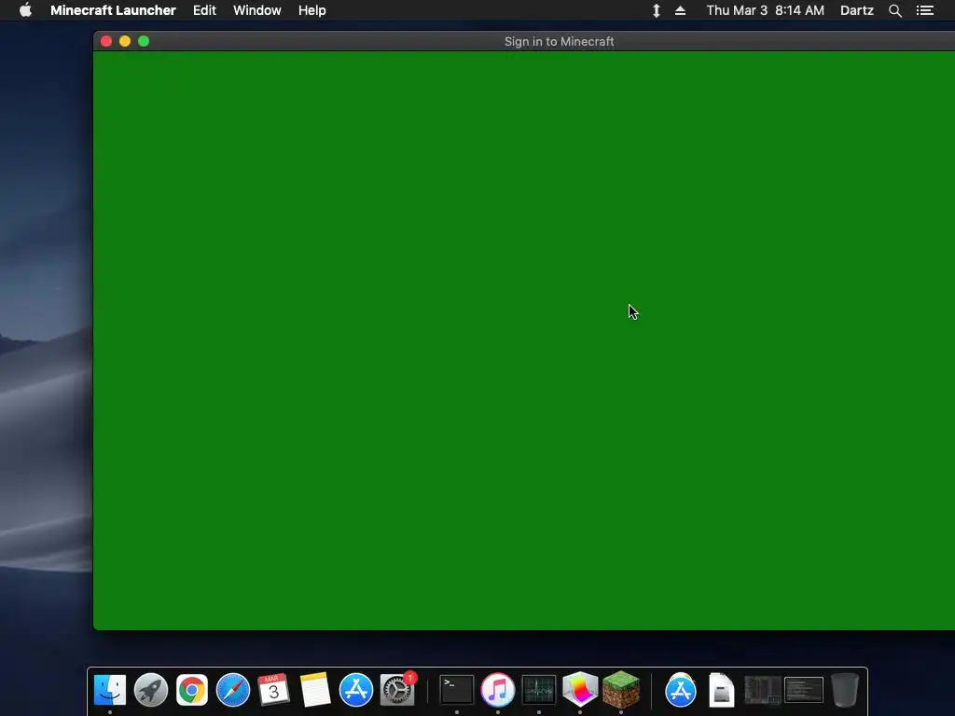Open Grapher colorful graph icon
Image resolution: width=955 pixels, height=716 pixels.
coord(580,690)
